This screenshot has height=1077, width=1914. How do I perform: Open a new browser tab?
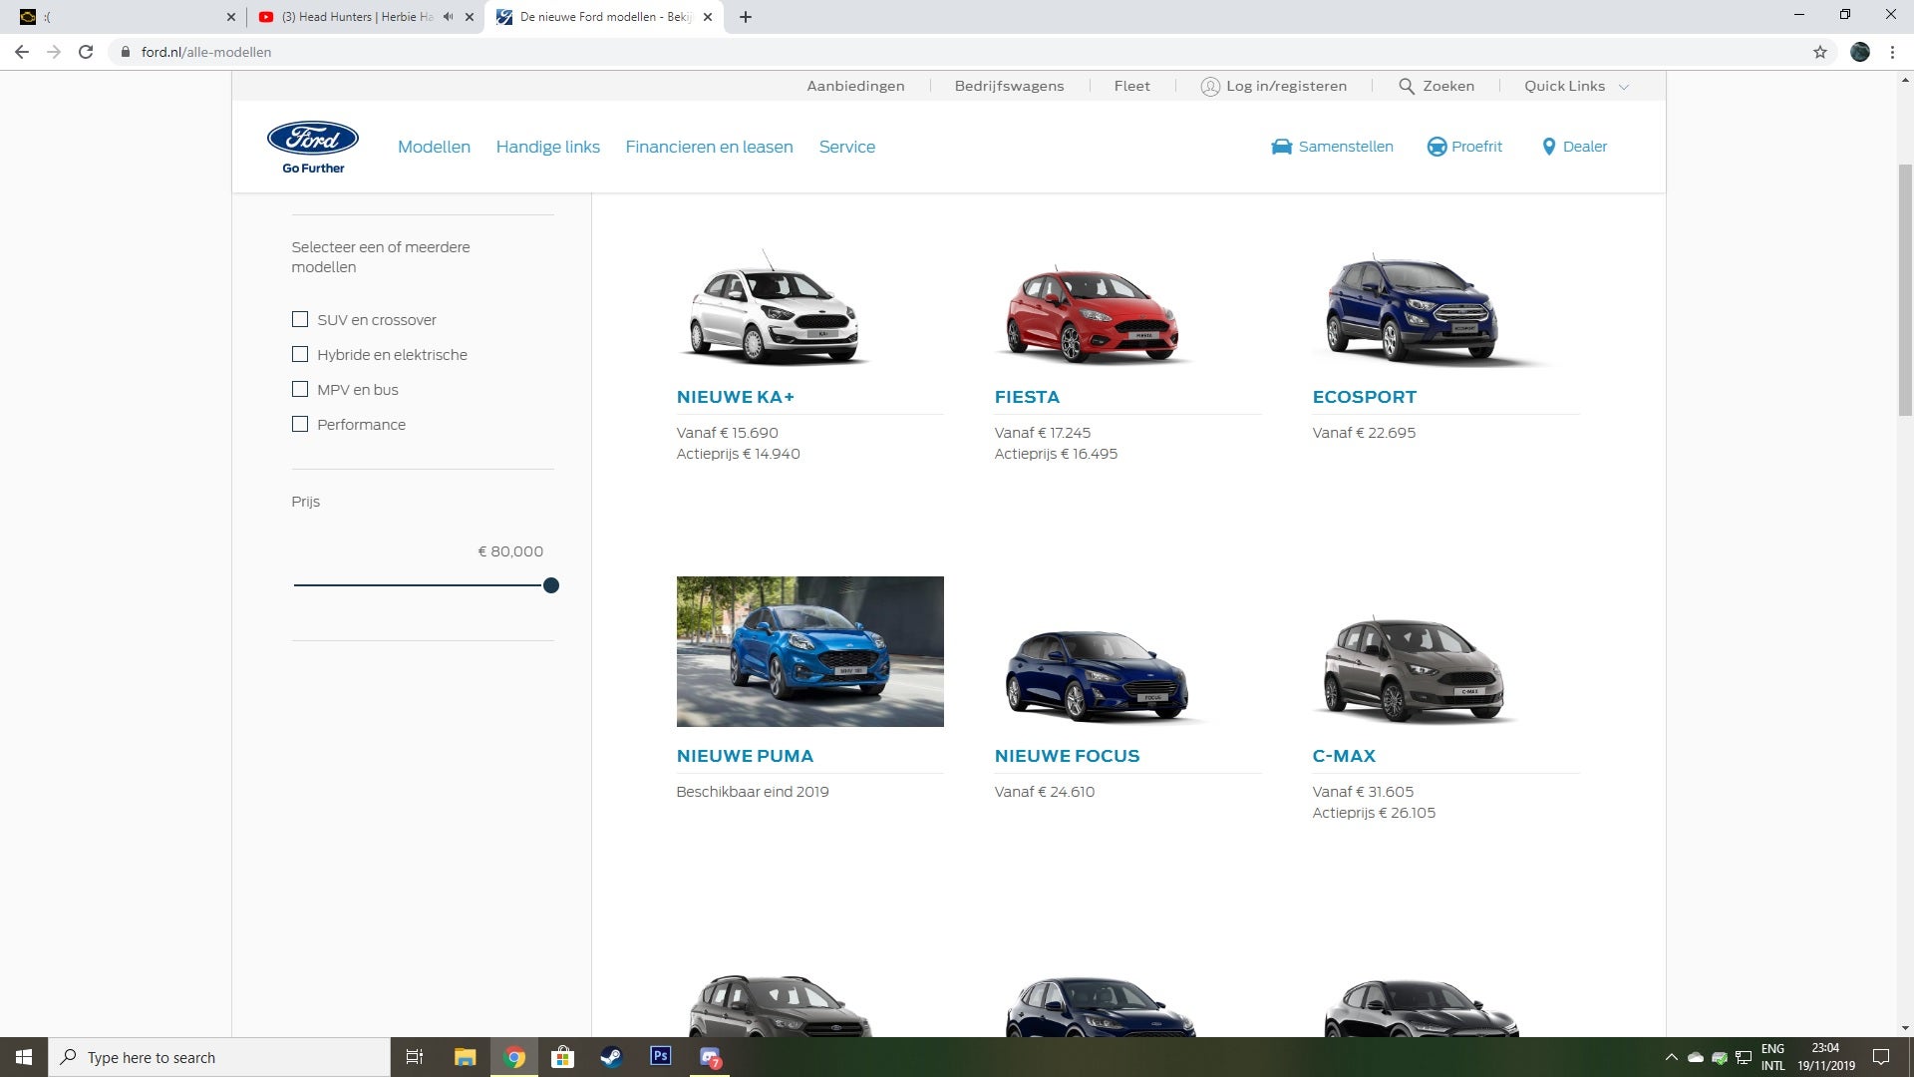pos(746,17)
